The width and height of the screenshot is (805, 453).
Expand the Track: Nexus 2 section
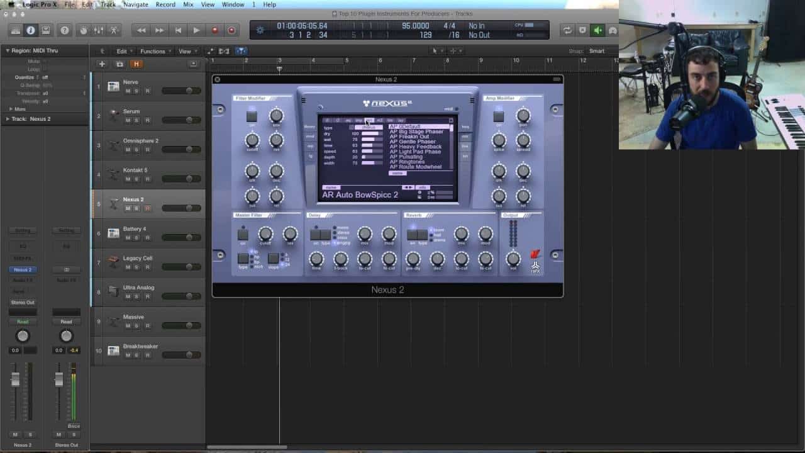coord(8,118)
